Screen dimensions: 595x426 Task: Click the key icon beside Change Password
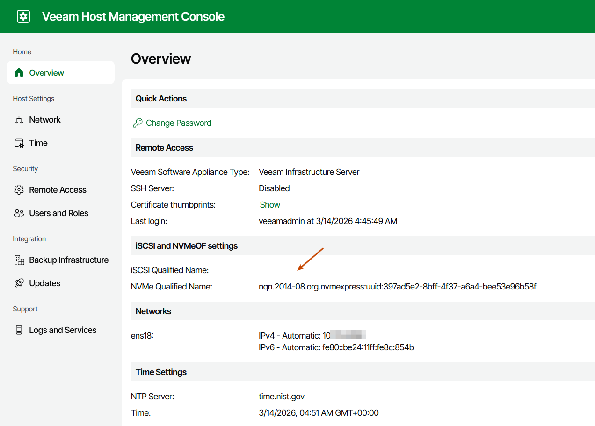pyautogui.click(x=138, y=123)
